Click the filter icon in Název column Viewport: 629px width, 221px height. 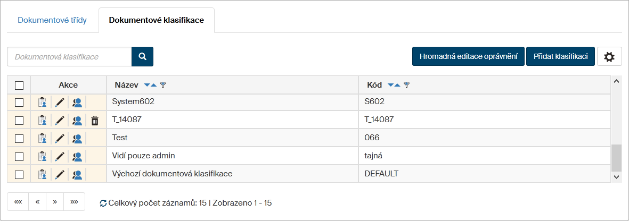click(163, 85)
